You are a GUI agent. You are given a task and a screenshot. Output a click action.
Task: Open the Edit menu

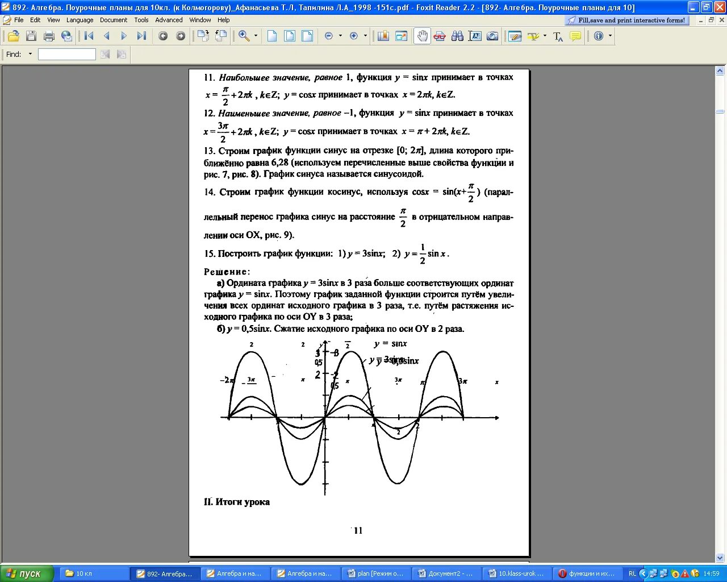[35, 20]
